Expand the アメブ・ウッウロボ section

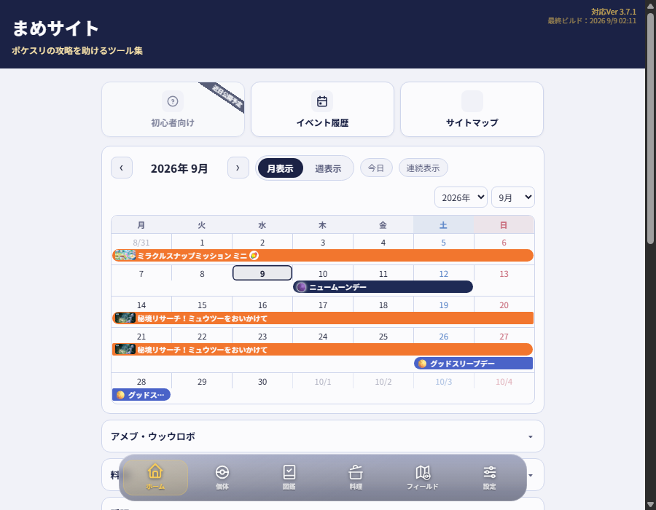click(x=323, y=436)
